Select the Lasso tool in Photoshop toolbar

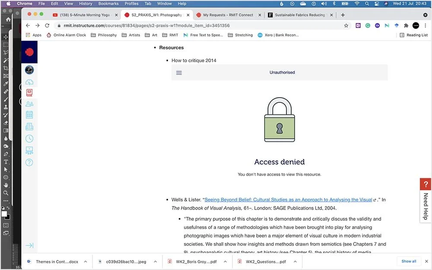6,52
